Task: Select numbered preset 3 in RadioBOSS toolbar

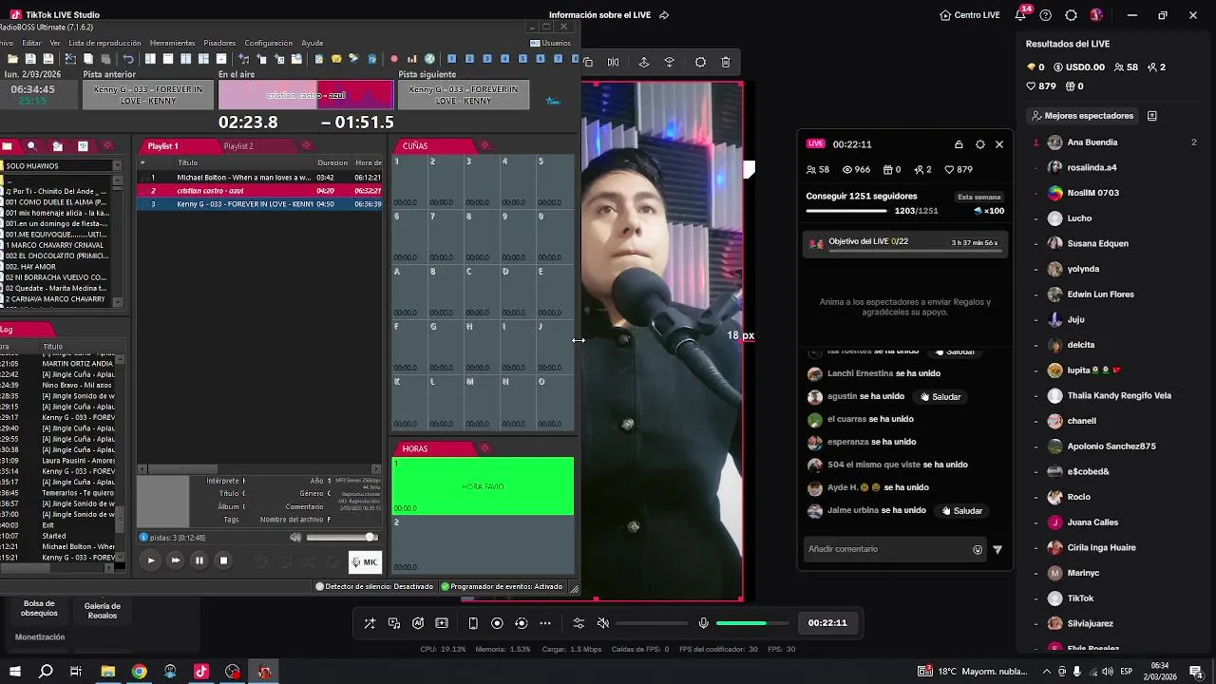Action: click(x=487, y=59)
